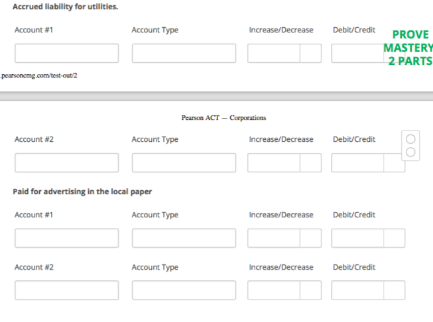This screenshot has width=433, height=322.
Task: Click Account #1 field under Accrued liability for utilities
Action: 66,53
